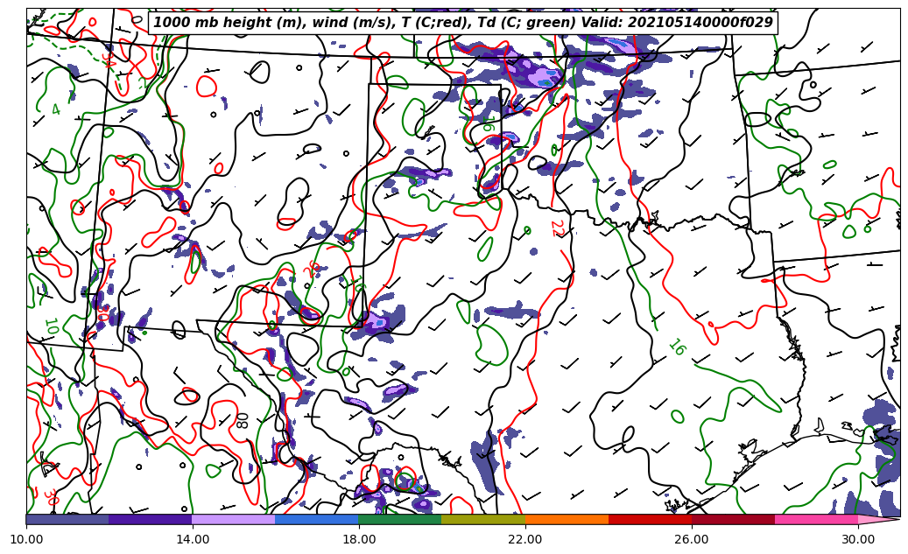Click the slate-blue 10–12 colorbar segment

pos(67,519)
